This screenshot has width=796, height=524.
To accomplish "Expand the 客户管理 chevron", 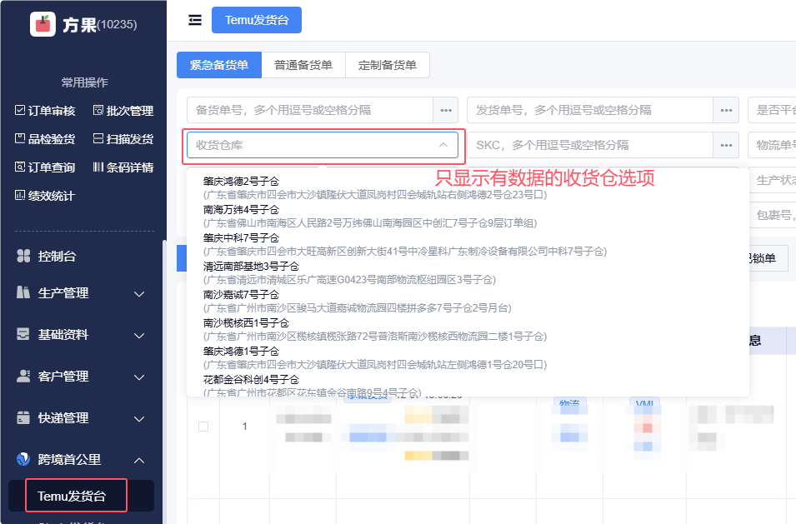I will (139, 377).
